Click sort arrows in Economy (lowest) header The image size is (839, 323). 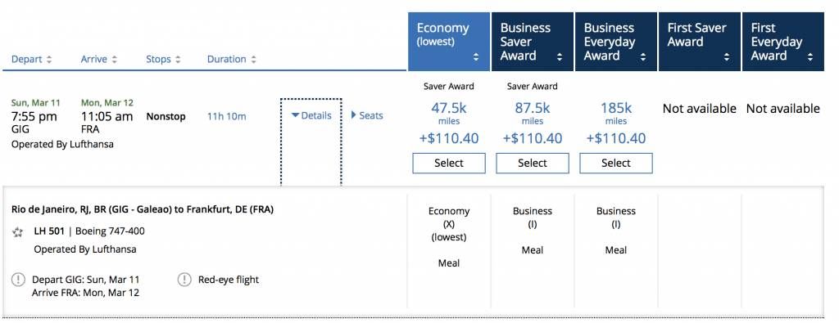(476, 57)
